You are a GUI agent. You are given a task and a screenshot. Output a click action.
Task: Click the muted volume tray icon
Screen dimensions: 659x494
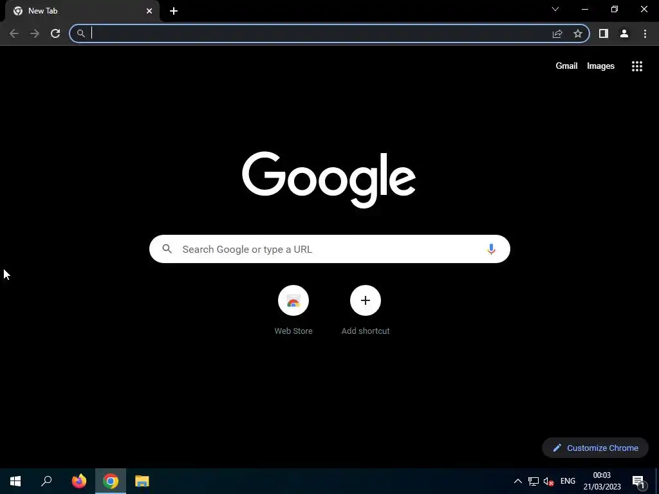pos(548,481)
